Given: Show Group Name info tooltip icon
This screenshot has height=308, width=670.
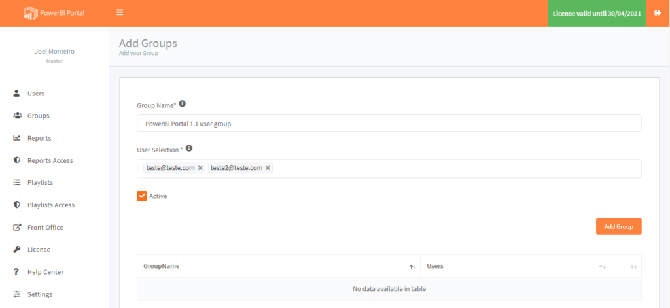Looking at the screenshot, I should (x=182, y=104).
